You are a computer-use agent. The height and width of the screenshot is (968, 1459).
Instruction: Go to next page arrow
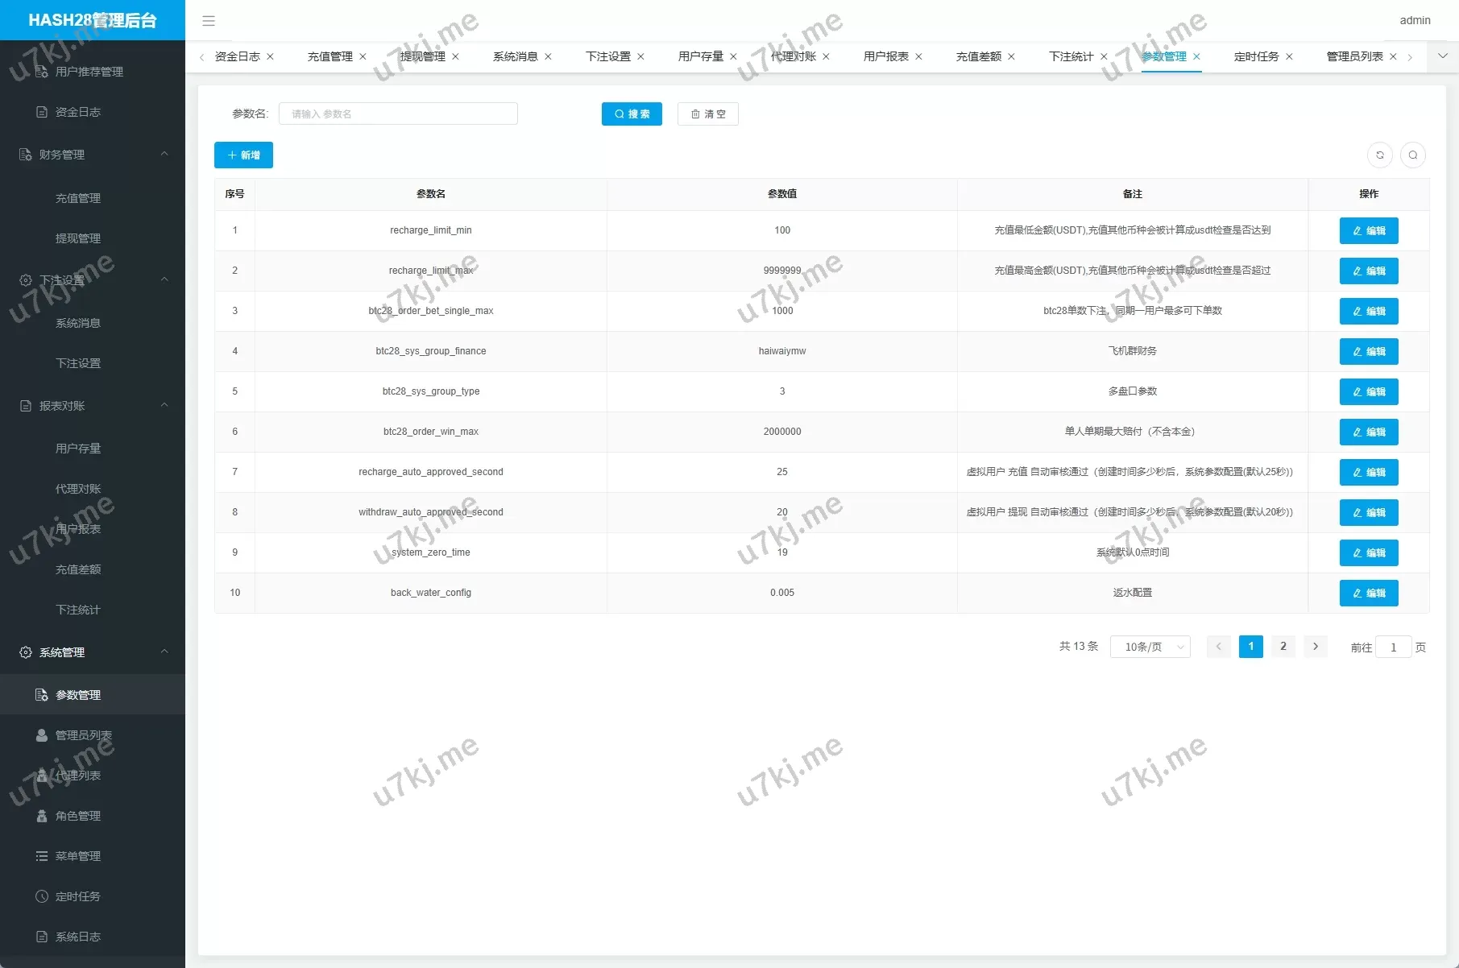click(1316, 647)
